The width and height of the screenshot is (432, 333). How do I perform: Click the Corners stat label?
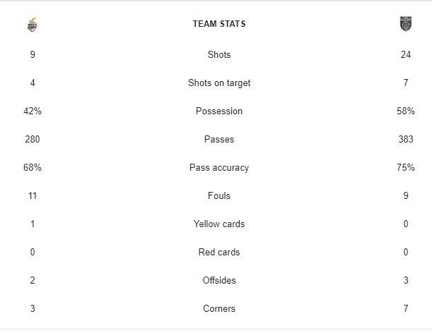click(219, 308)
